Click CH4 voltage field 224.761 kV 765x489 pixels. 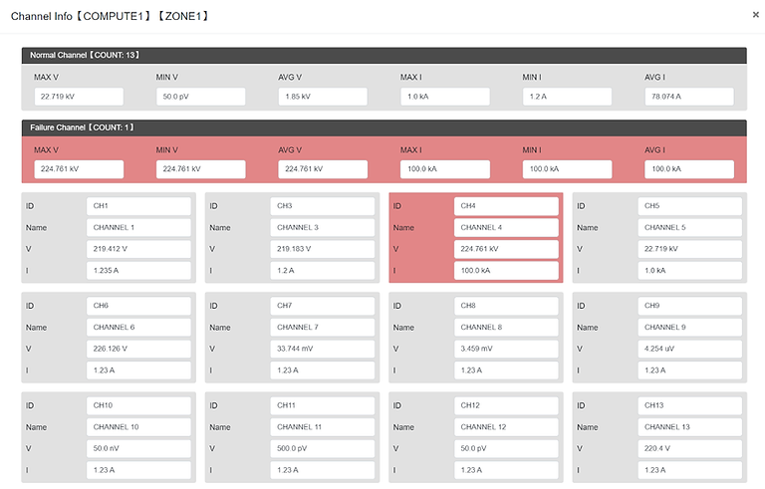506,249
